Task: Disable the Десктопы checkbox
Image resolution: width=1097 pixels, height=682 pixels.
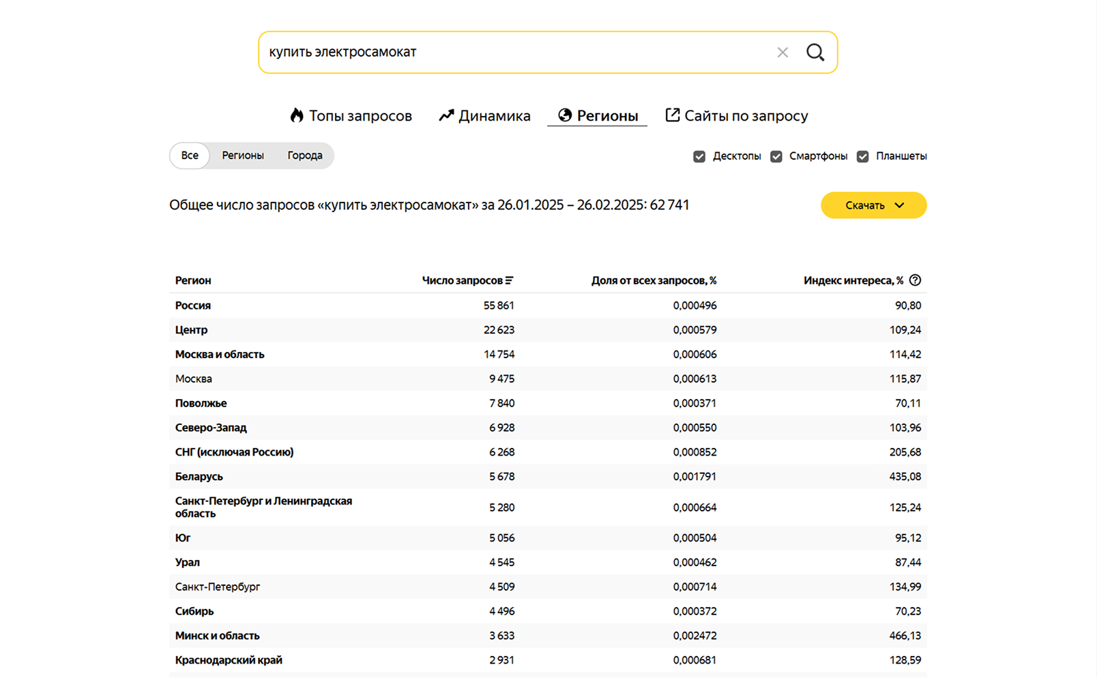Action: click(699, 156)
